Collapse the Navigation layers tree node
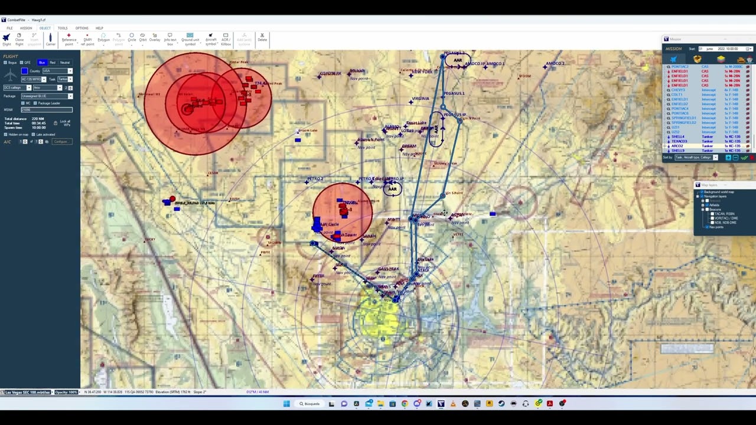 click(698, 197)
